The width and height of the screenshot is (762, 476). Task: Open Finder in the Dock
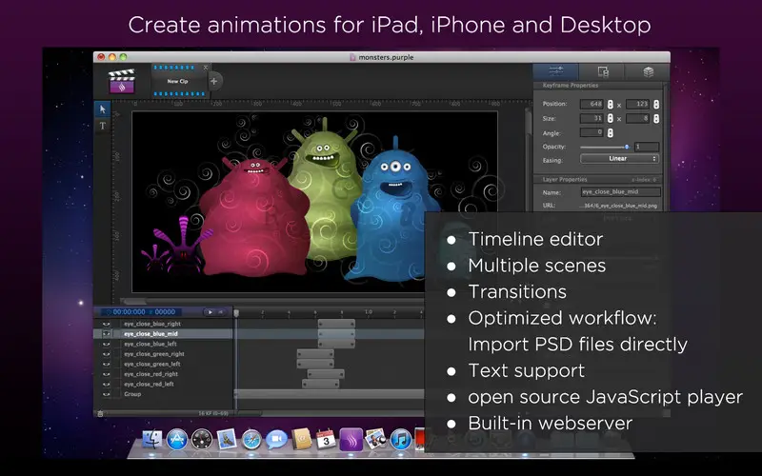point(152,440)
